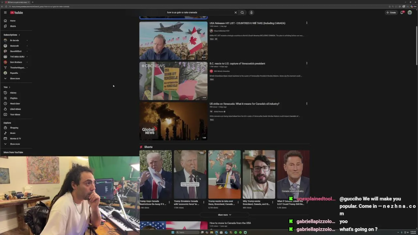Viewport: 418px width, 235px height.
Task: Open options for US strike on Venezuela video
Action: pos(307,103)
